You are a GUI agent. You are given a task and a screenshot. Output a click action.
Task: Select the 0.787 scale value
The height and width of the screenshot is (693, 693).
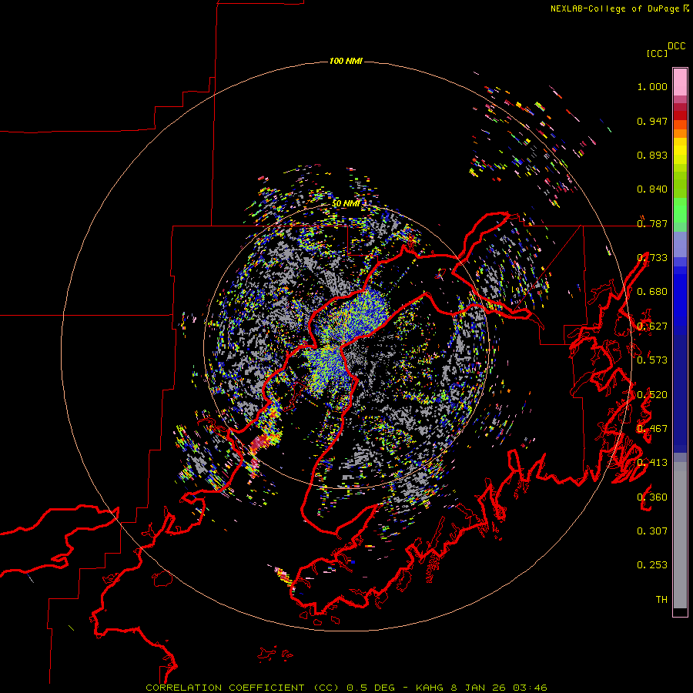tap(652, 223)
